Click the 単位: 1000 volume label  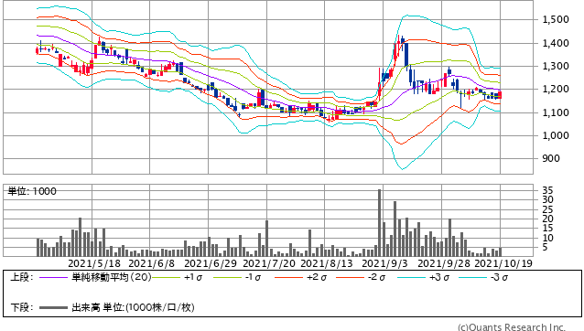click(32, 191)
